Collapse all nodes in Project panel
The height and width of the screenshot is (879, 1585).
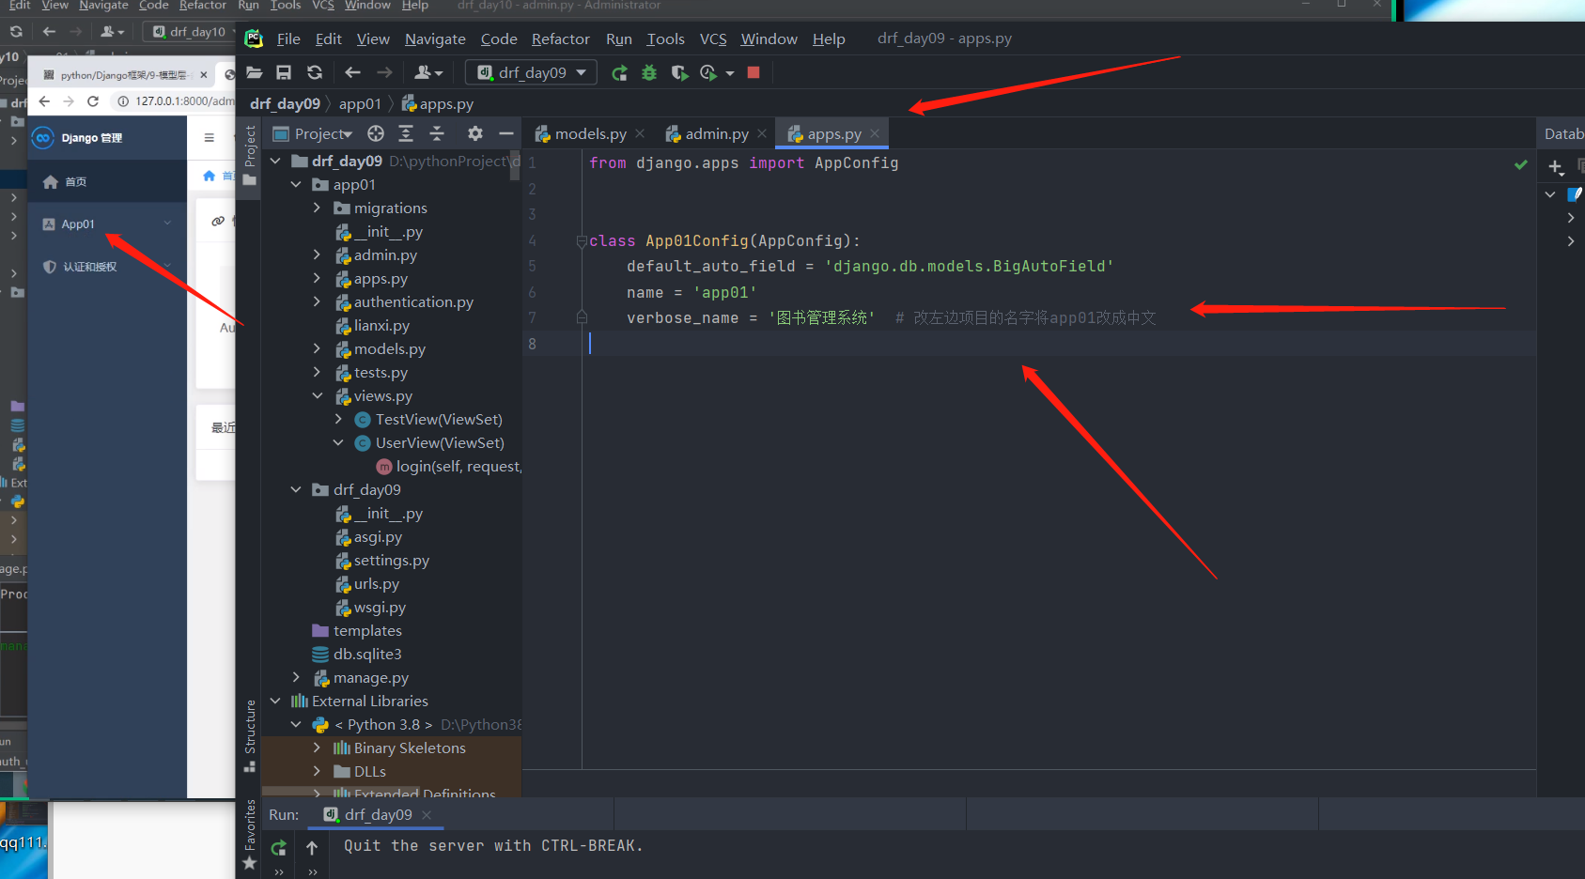click(x=437, y=133)
